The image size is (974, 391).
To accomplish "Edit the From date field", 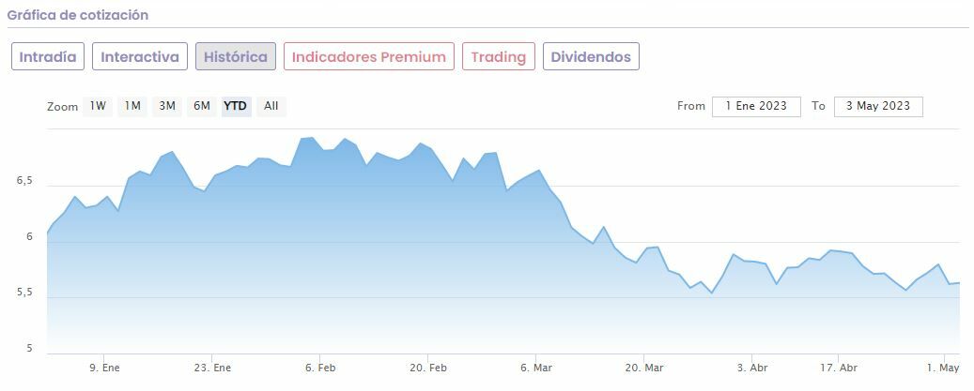I will (x=756, y=106).
